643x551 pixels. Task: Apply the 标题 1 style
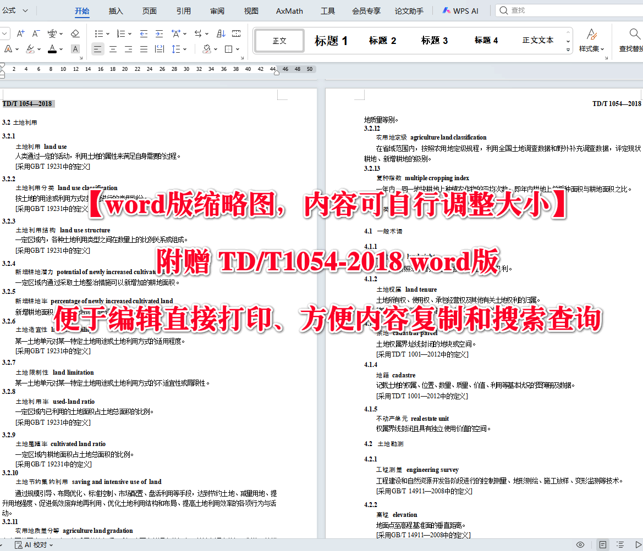click(331, 41)
